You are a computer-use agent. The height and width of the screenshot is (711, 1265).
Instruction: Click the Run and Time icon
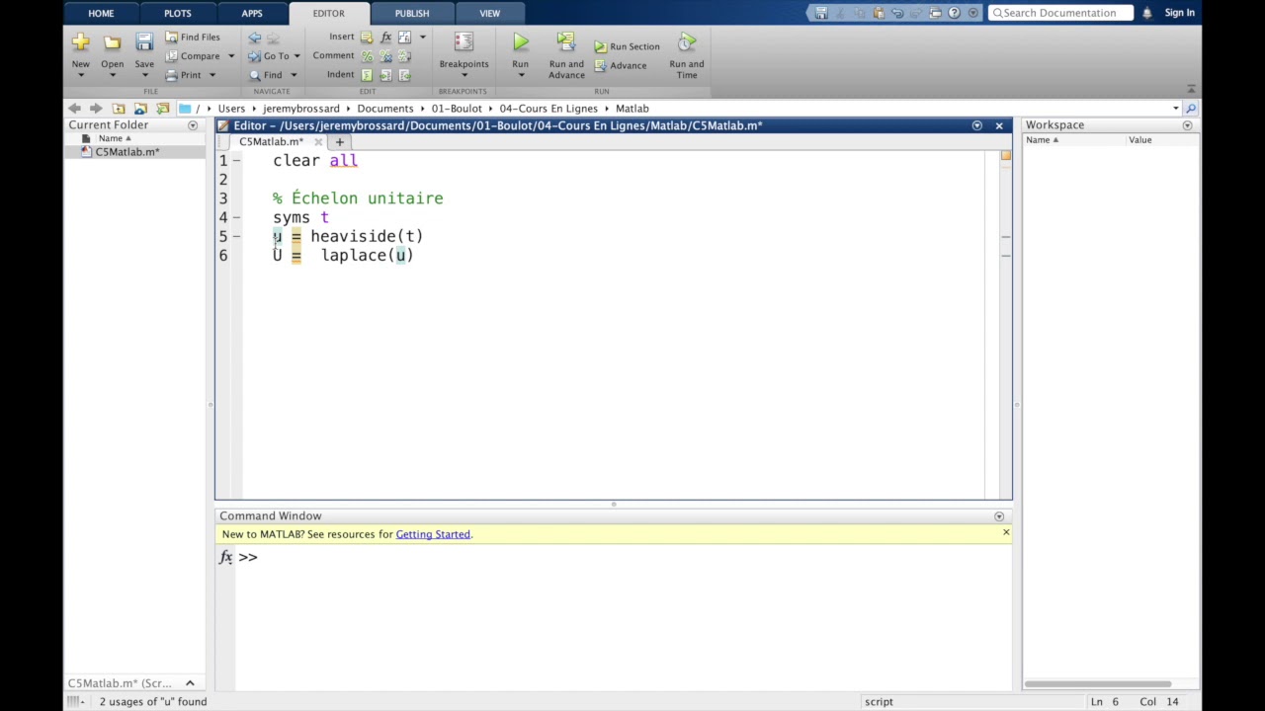click(687, 41)
